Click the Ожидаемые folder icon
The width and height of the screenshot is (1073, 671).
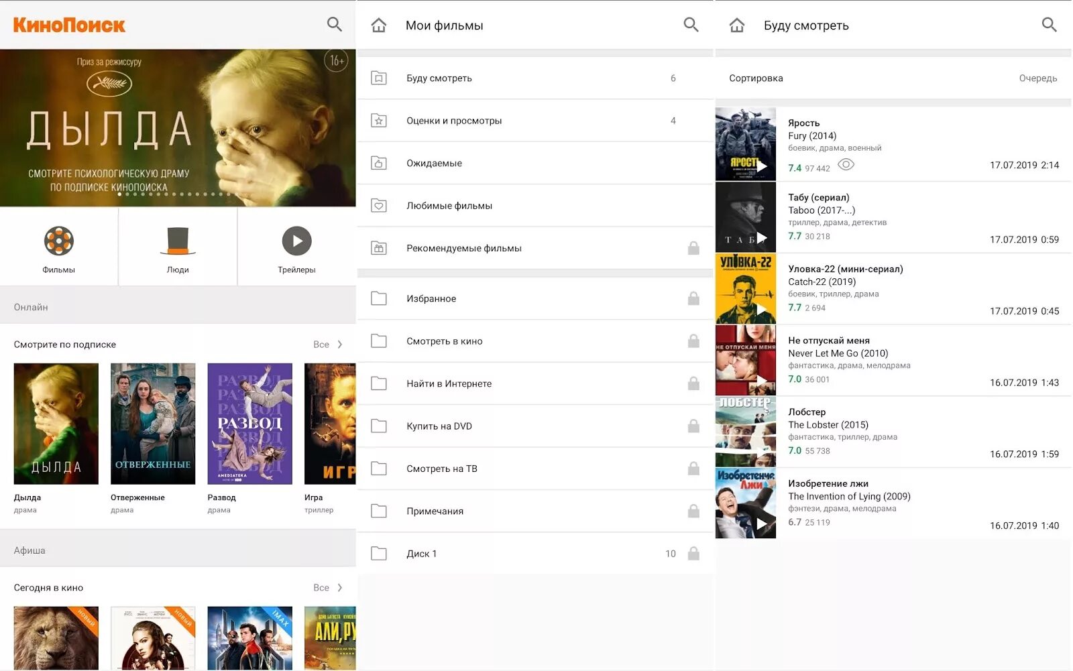pyautogui.click(x=379, y=163)
